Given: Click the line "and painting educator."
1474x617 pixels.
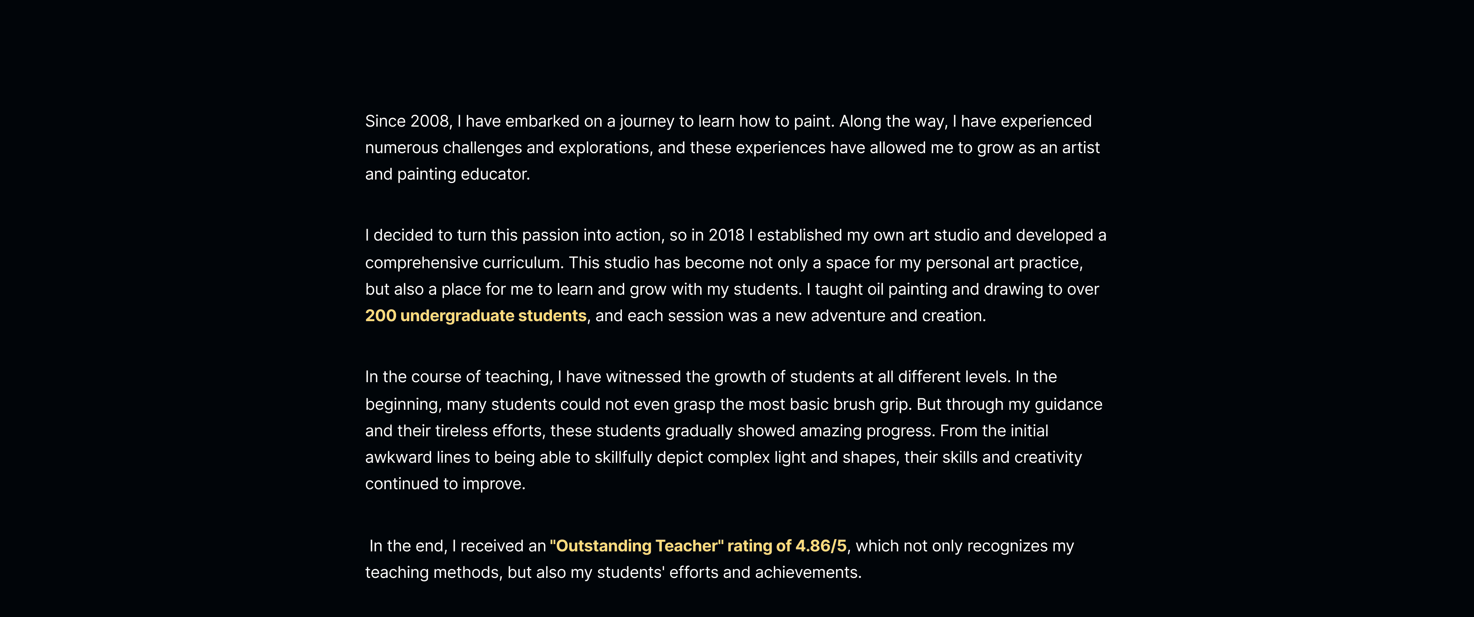Looking at the screenshot, I should [x=448, y=174].
